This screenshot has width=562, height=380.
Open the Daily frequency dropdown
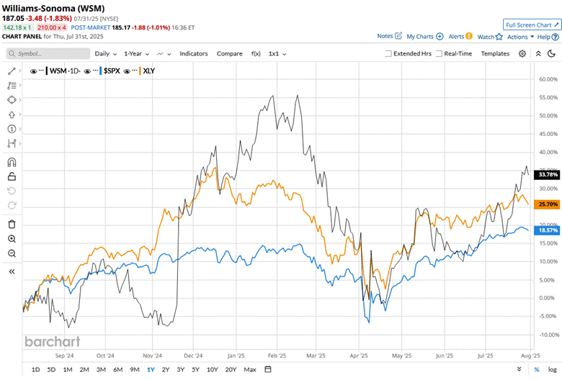click(x=106, y=54)
